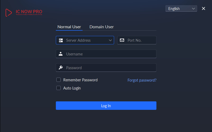Close the login window with the X
This screenshot has height=132, width=212.
[204, 8]
